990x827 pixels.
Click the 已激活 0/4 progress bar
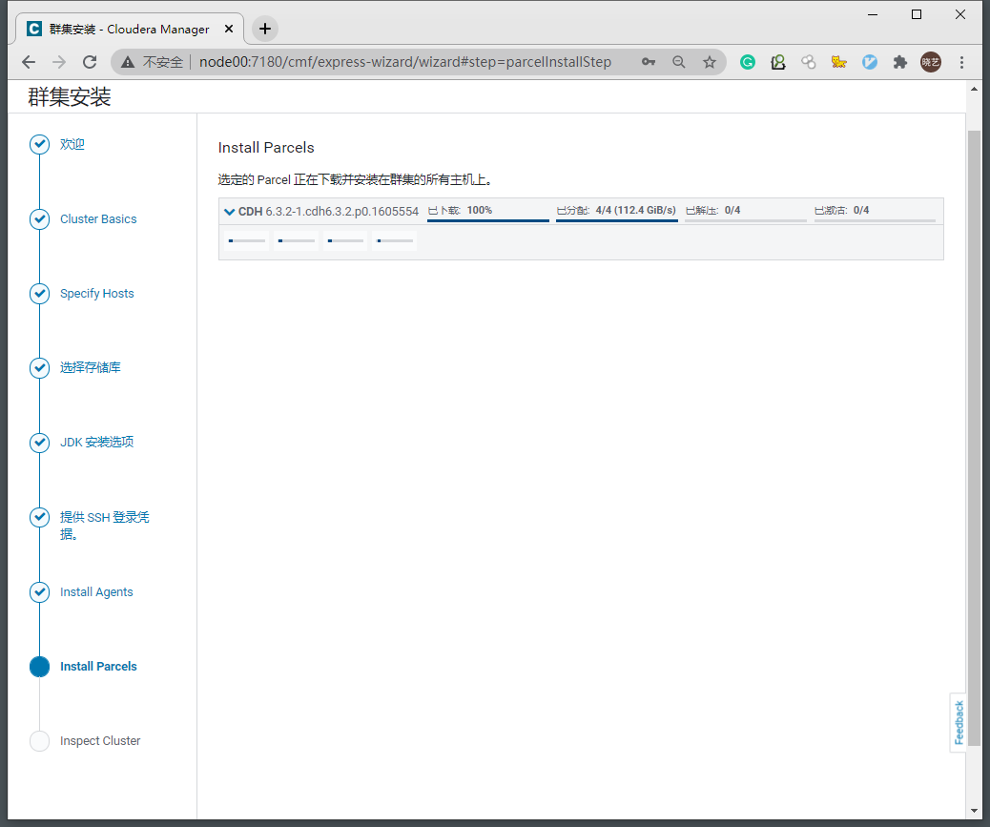(x=875, y=220)
